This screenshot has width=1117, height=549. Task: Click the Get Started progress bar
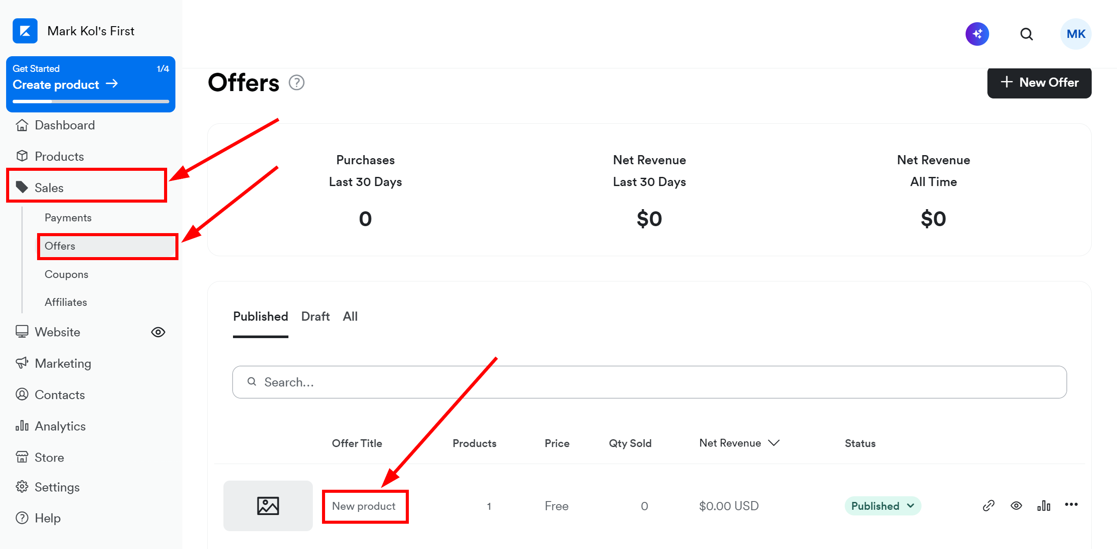point(91,102)
